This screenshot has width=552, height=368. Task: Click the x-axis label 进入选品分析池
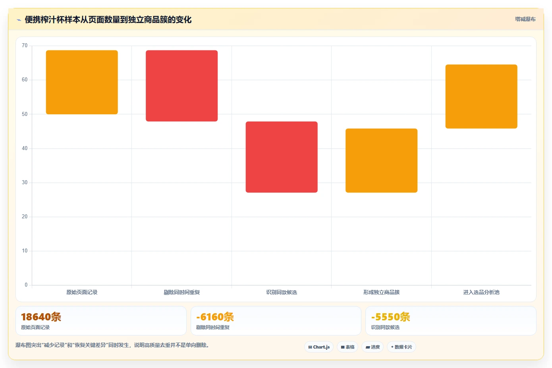(481, 292)
